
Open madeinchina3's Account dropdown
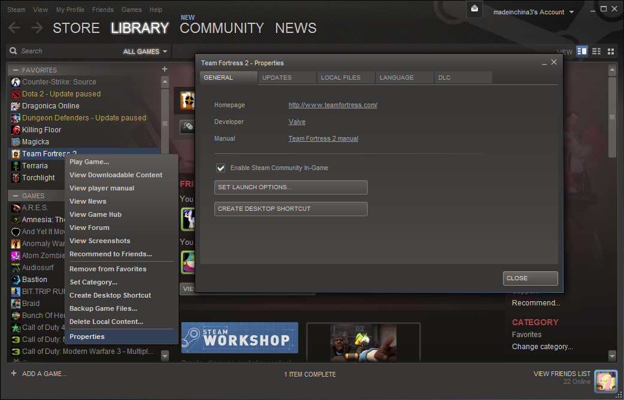533,12
